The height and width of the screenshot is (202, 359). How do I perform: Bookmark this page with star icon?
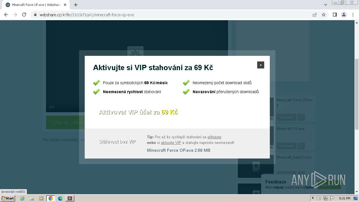point(324,15)
